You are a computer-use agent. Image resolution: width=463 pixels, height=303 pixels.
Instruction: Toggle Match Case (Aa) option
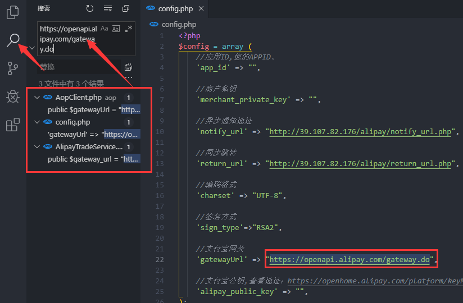tap(105, 29)
